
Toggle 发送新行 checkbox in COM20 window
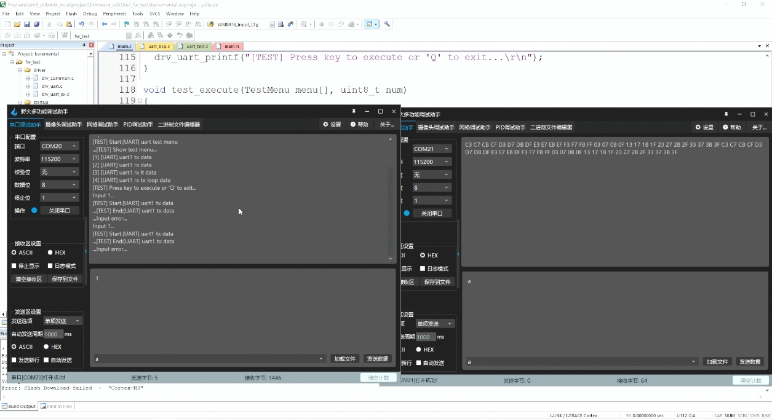(25, 360)
